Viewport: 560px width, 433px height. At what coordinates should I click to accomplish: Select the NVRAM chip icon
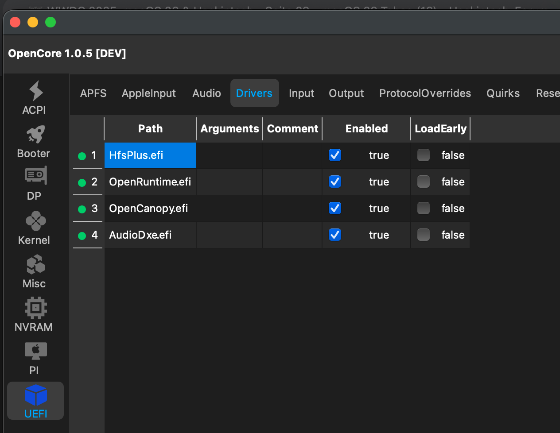click(35, 308)
